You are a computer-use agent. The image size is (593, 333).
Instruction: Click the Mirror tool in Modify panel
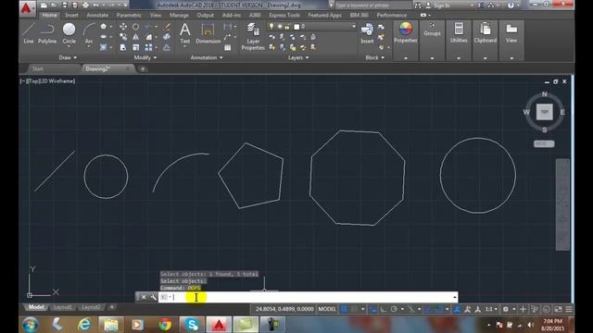pos(135,37)
